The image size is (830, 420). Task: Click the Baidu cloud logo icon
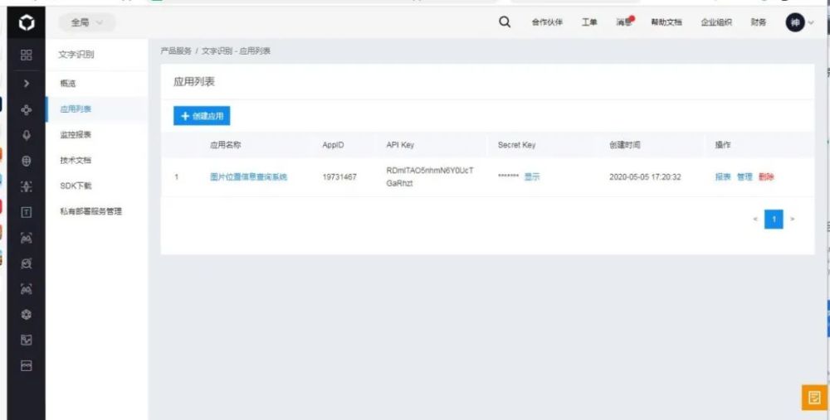(26, 22)
